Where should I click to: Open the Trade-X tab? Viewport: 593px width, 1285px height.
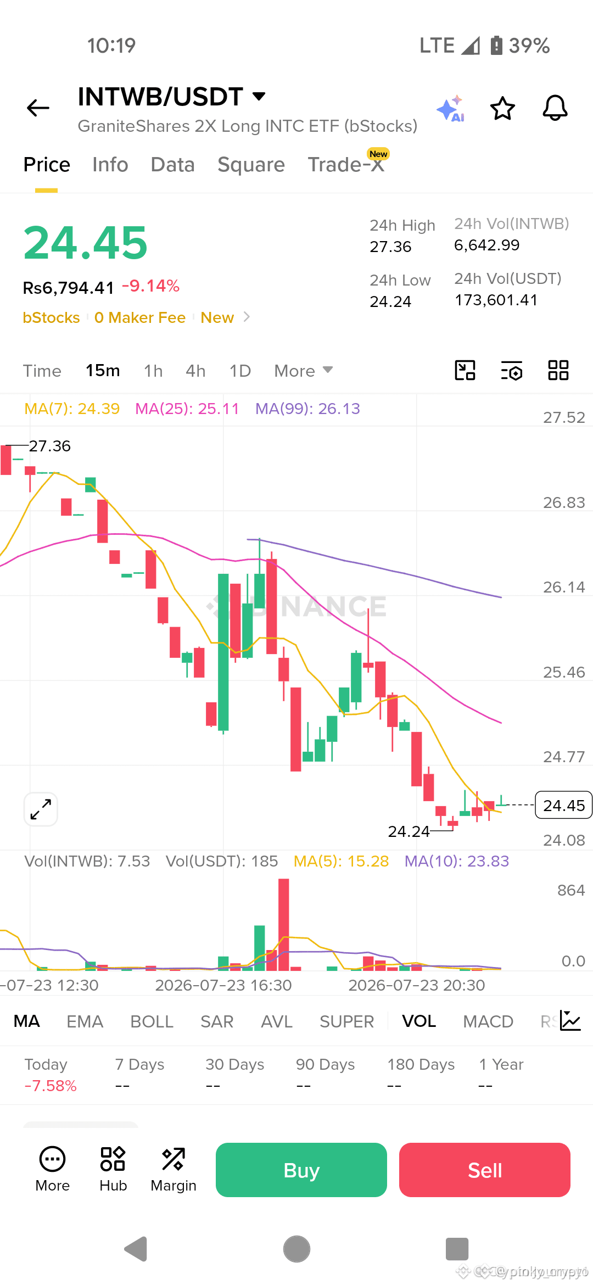click(x=346, y=165)
